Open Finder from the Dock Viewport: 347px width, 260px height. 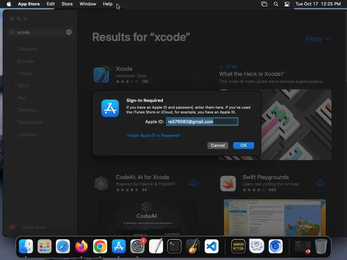tap(26, 246)
